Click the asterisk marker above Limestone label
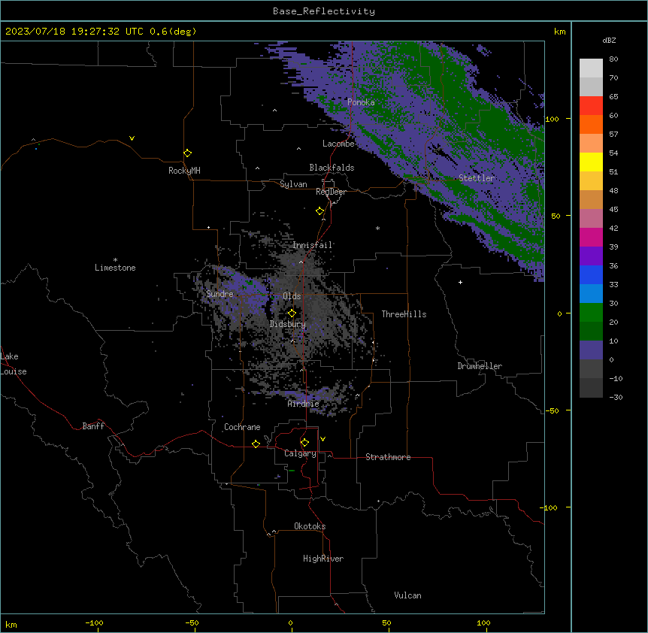The height and width of the screenshot is (633, 648). (115, 260)
